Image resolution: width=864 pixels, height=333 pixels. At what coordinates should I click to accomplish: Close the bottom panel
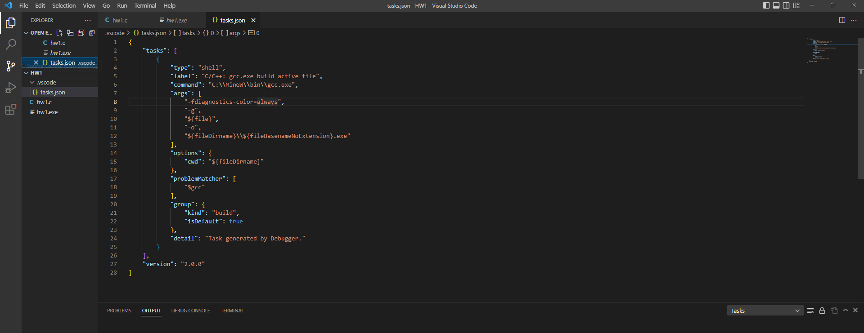pyautogui.click(x=855, y=310)
